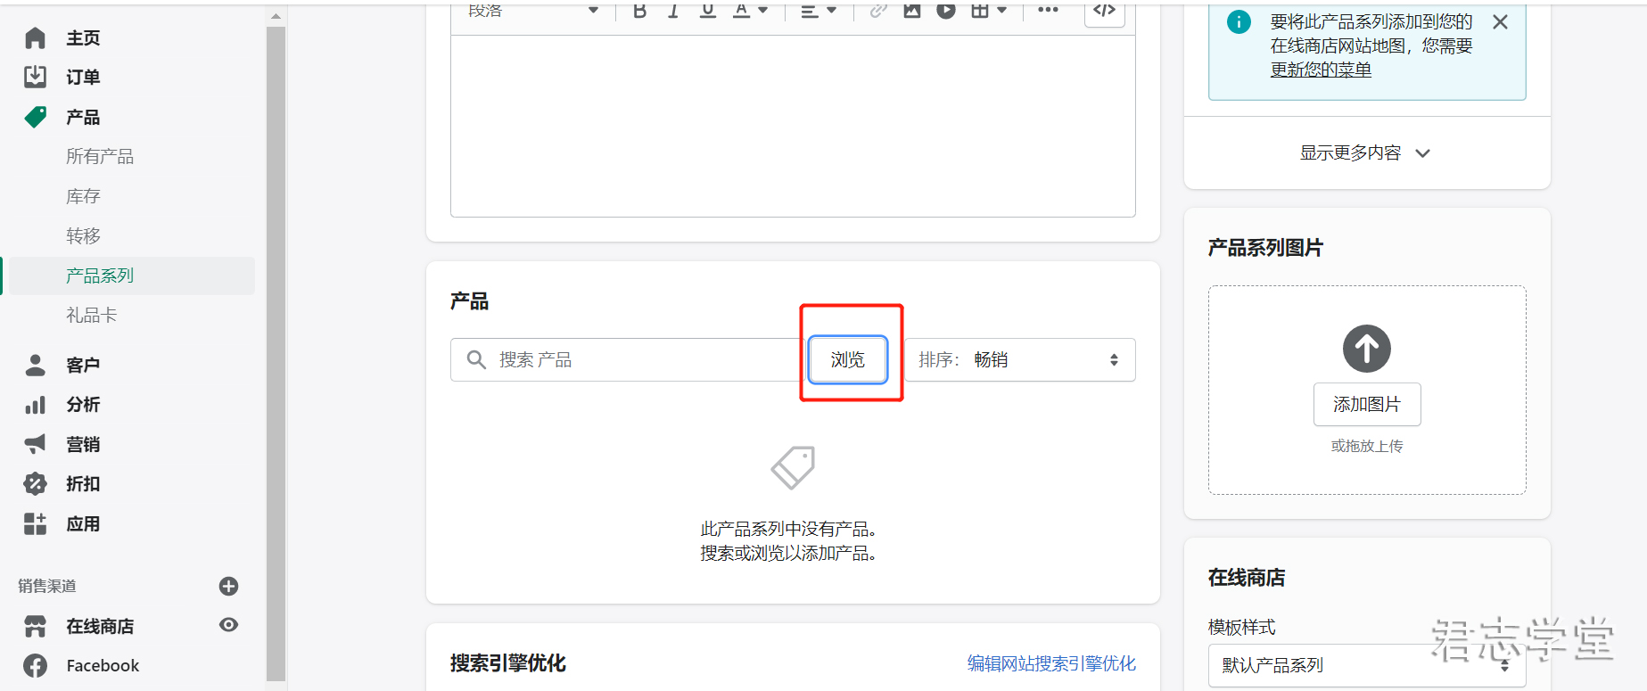Viewport: 1647px width, 691px height.
Task: Open the 礼品卡 gift cards page
Action: tap(91, 315)
